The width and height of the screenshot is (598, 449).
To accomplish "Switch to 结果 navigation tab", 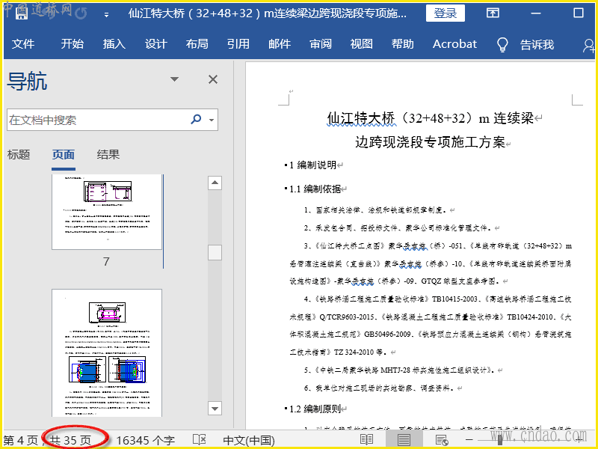I will 108,155.
